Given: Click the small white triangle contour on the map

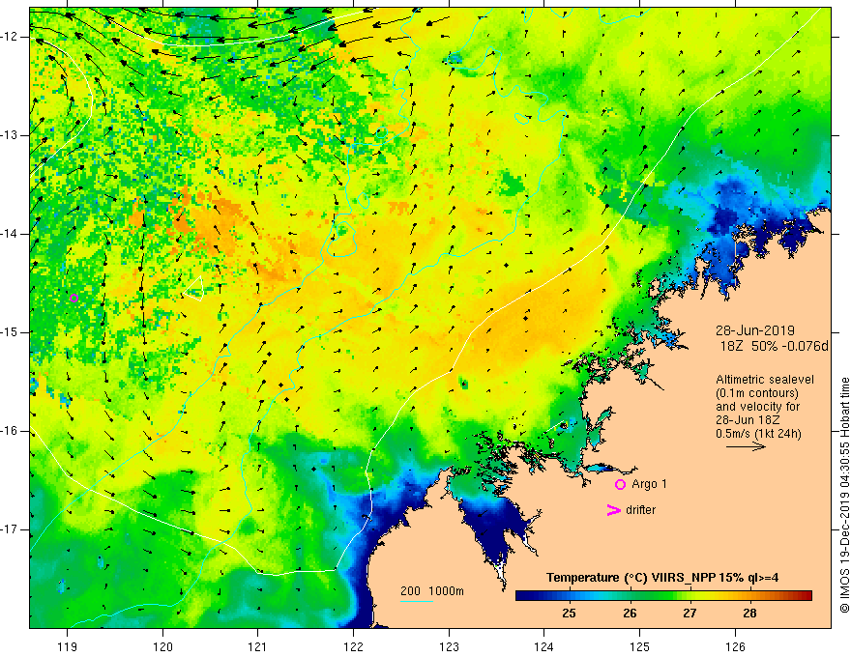Looking at the screenshot, I should (x=193, y=288).
